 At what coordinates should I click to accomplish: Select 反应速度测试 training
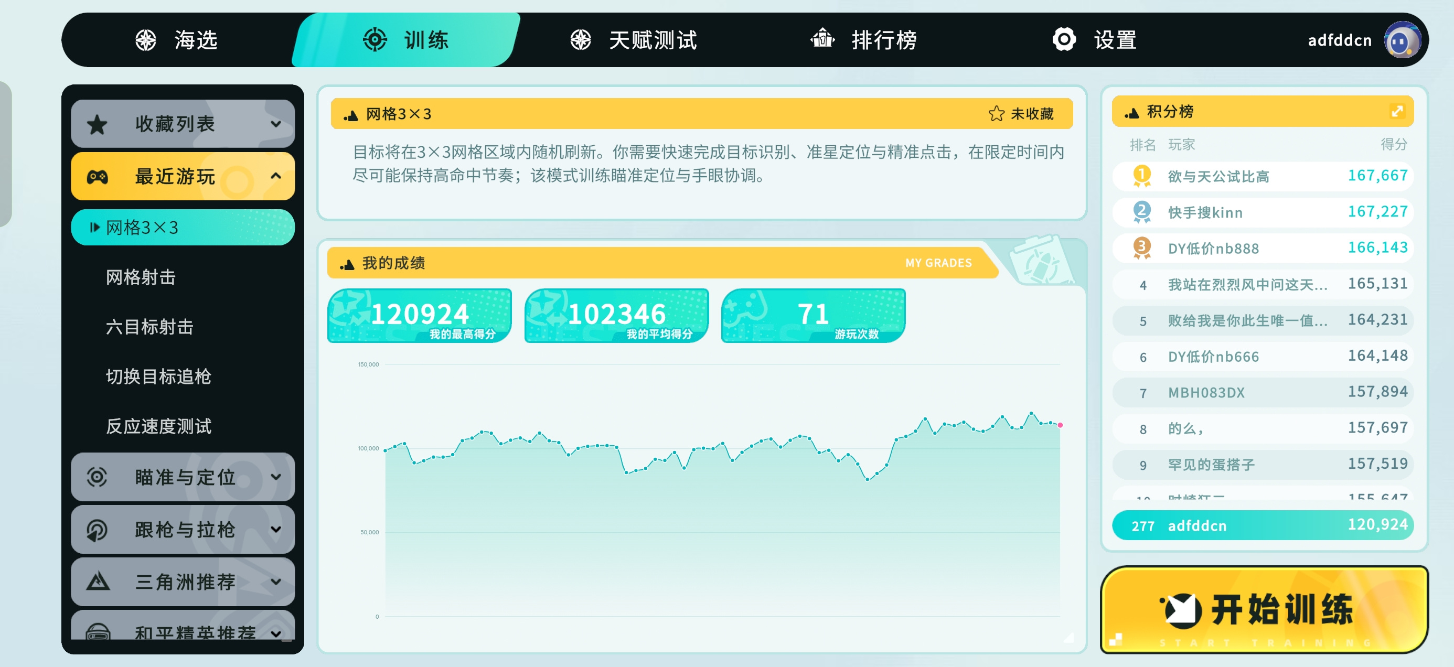(158, 426)
